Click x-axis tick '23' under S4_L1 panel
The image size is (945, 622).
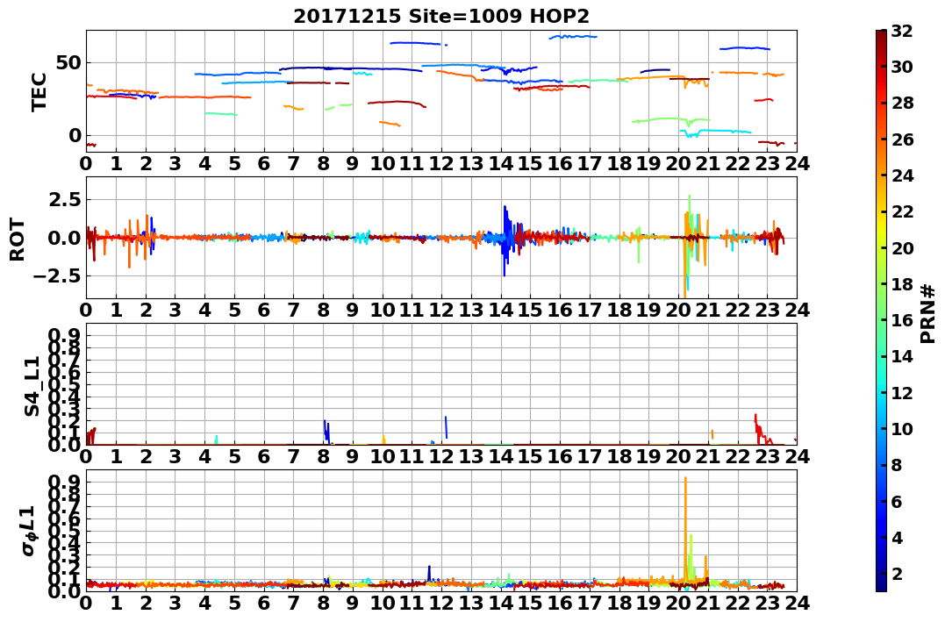tap(767, 456)
